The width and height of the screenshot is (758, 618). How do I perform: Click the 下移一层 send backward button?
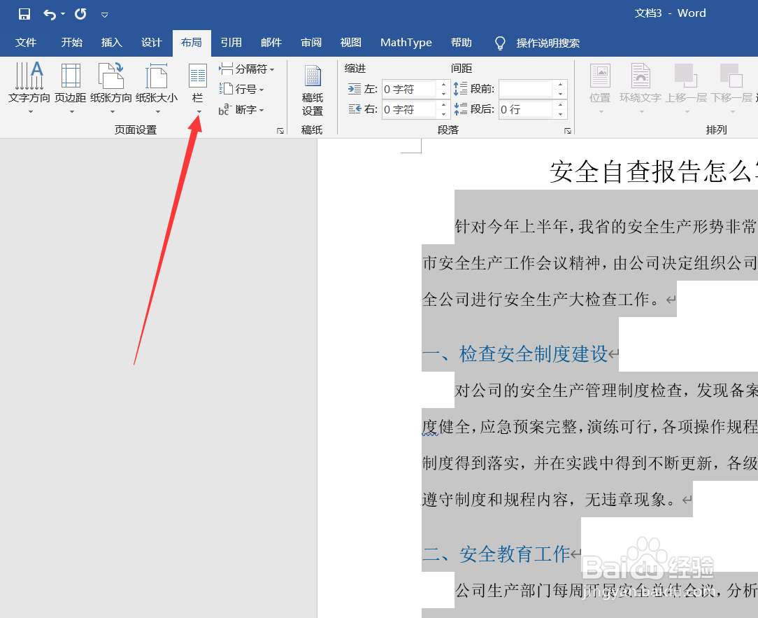tap(731, 89)
